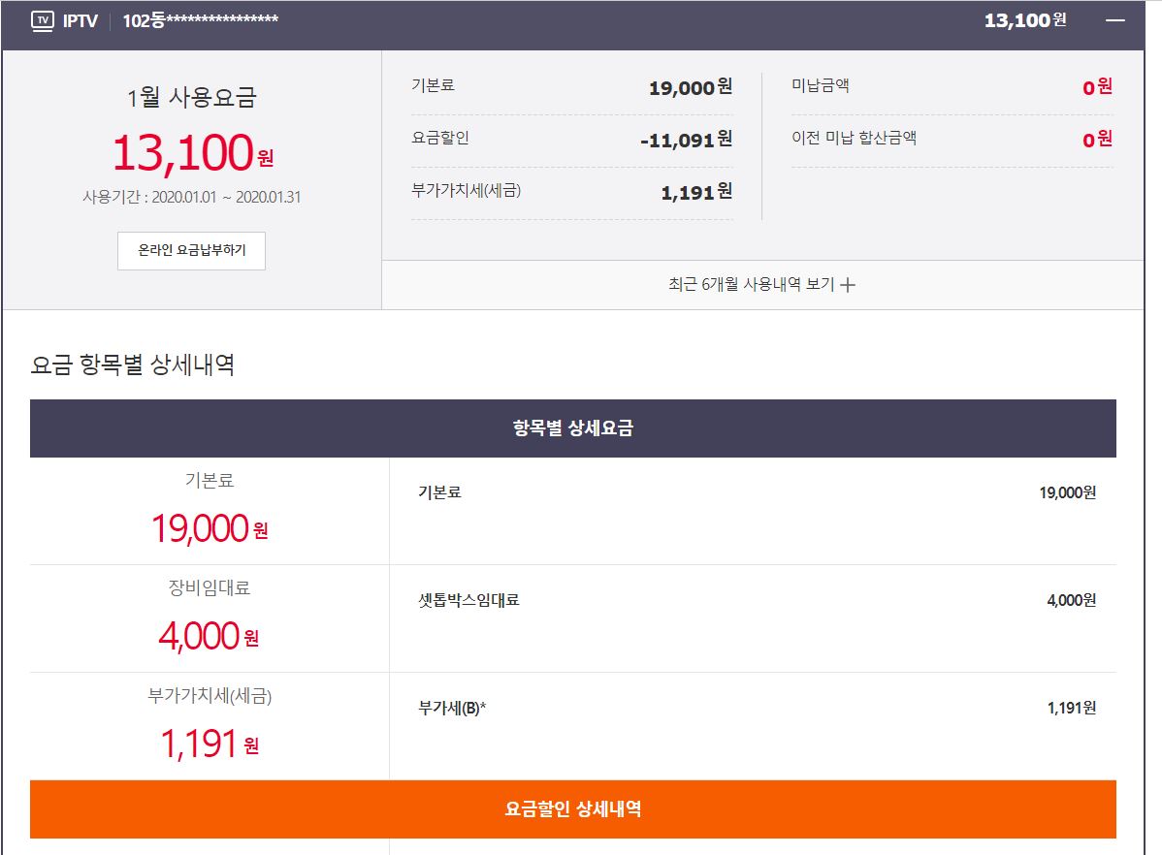Open 온라인 요금납부하기 to pay online
This screenshot has height=855, width=1162.
(191, 250)
